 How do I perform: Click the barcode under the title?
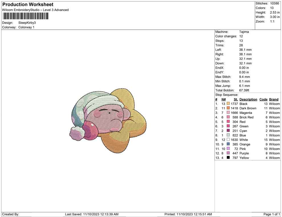[26, 16]
